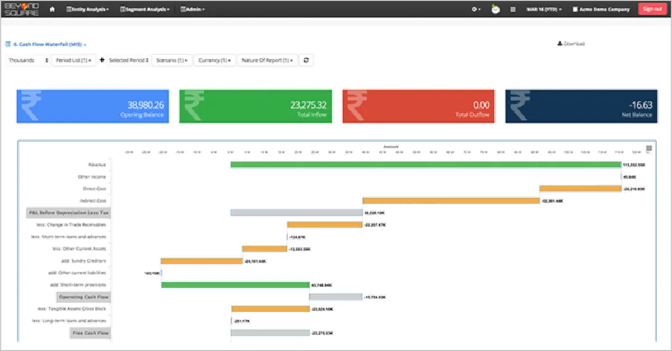This screenshot has width=672, height=351.
Task: Refresh the report with the reload icon
Action: pyautogui.click(x=306, y=60)
